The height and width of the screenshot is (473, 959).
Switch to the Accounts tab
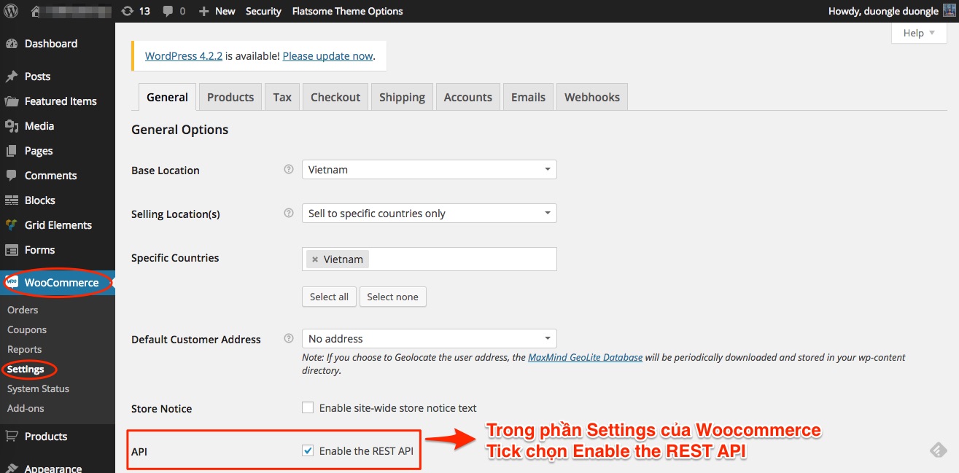tap(468, 97)
